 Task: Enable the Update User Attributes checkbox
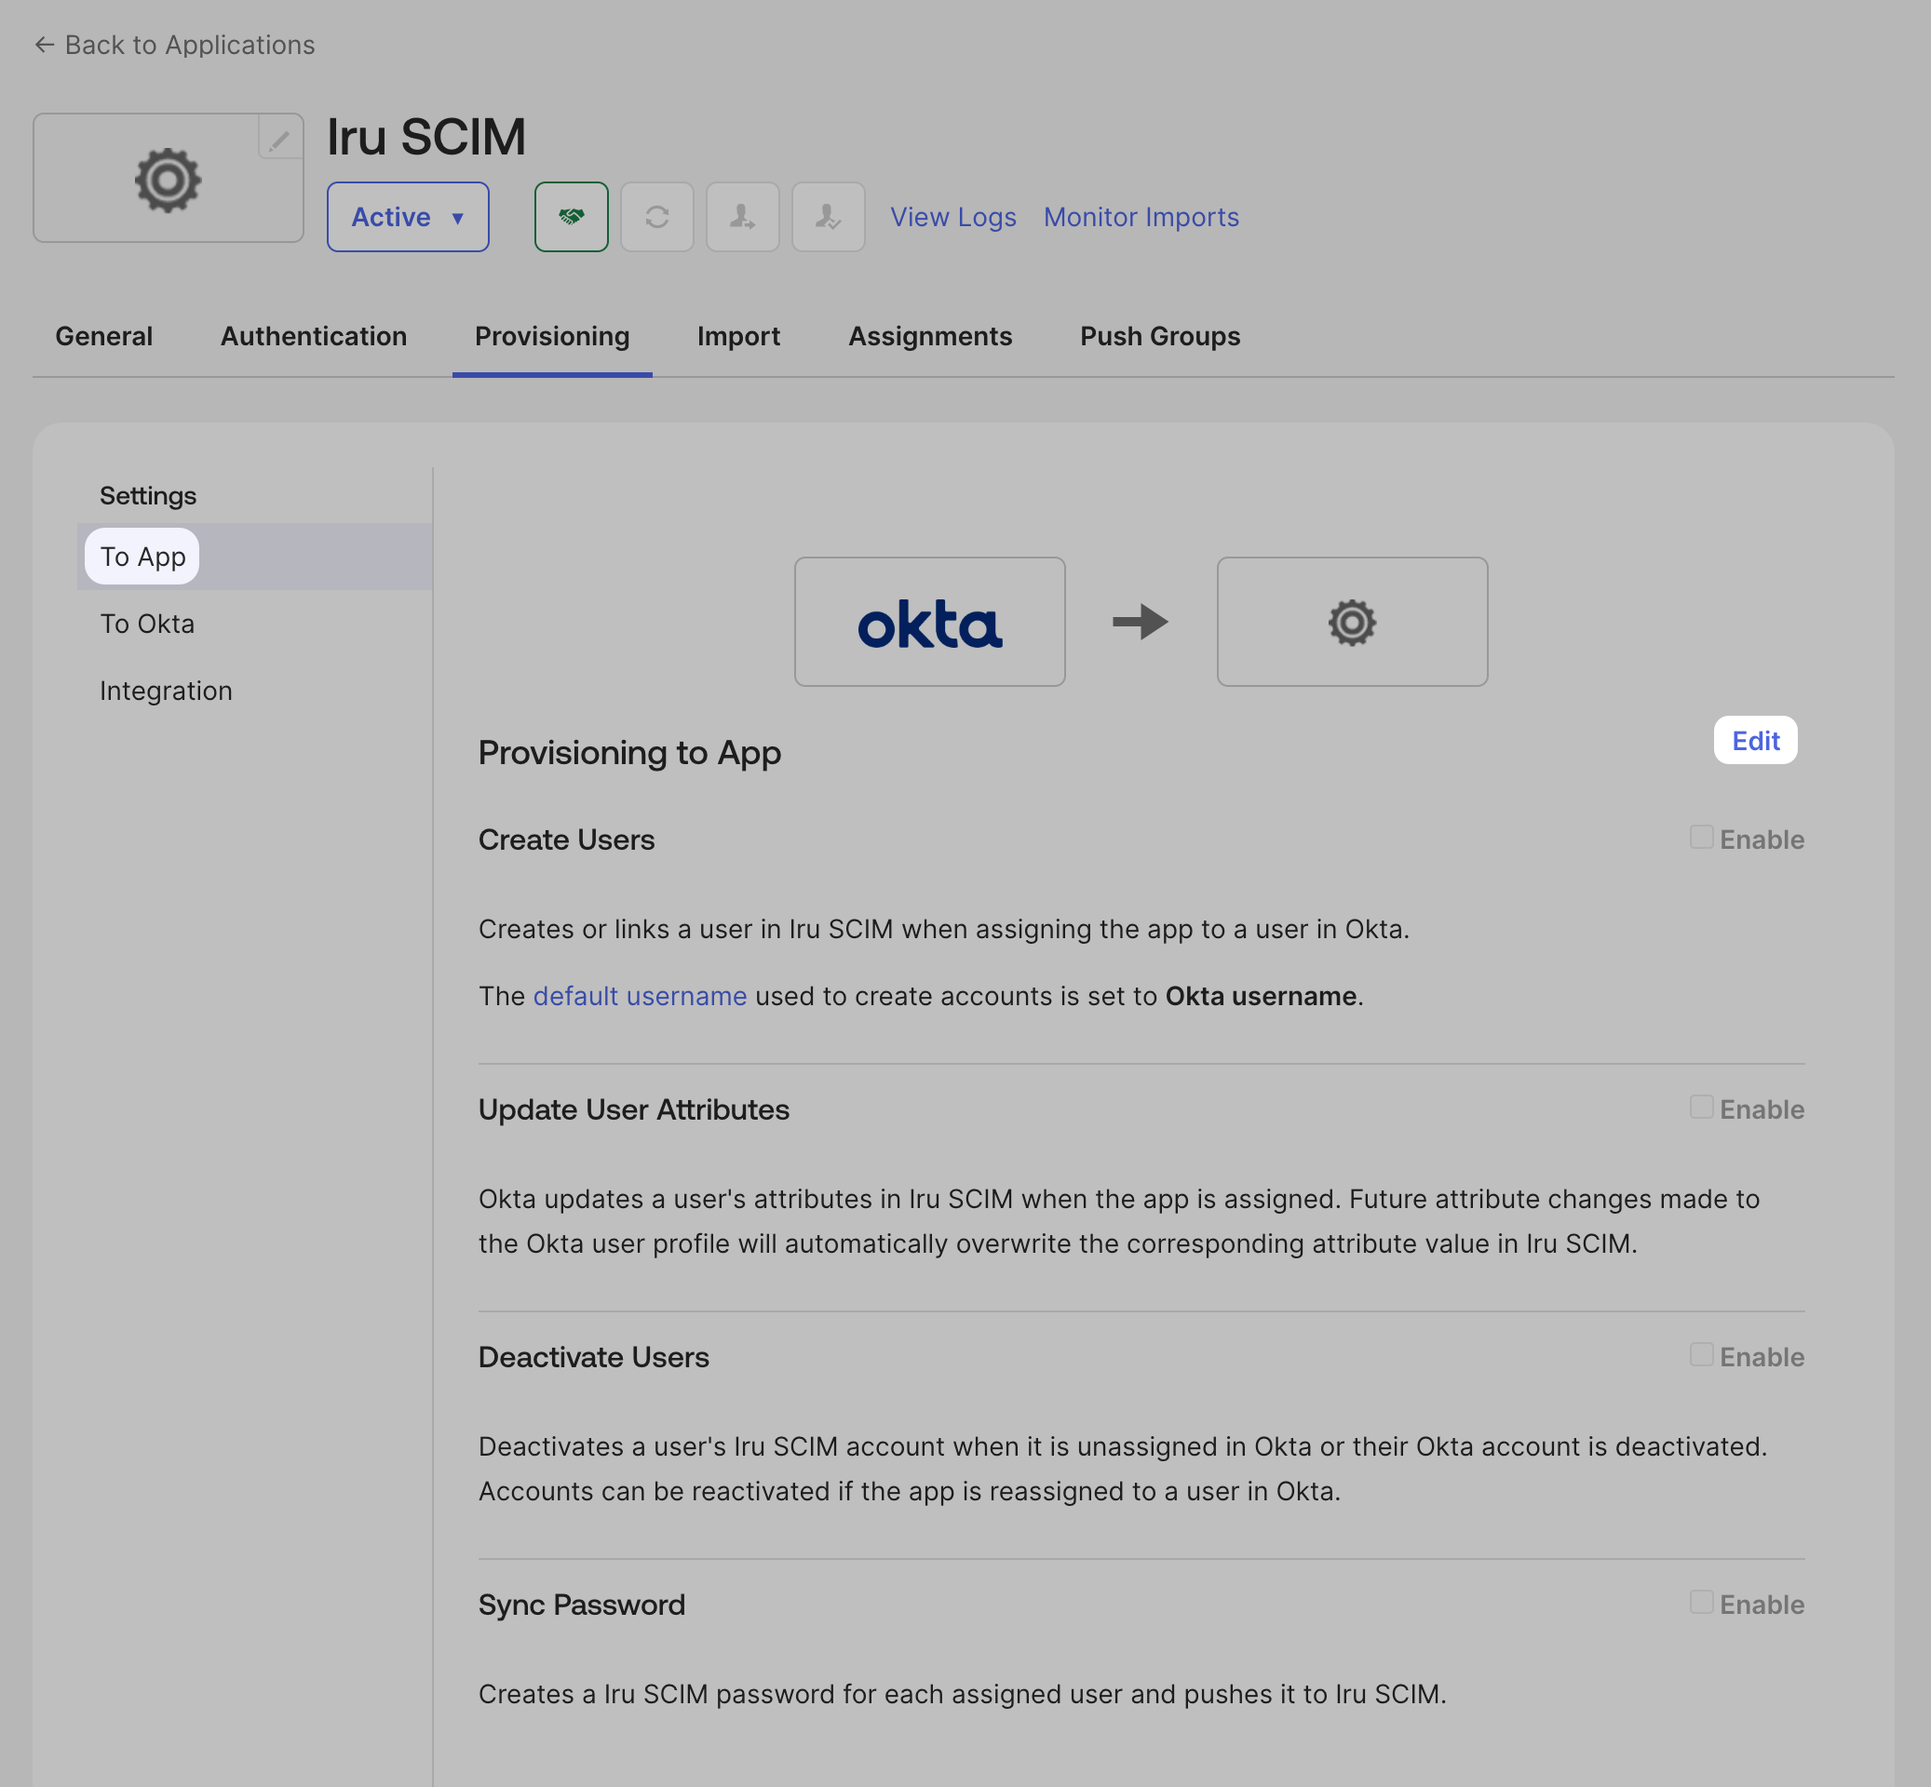[1701, 1108]
